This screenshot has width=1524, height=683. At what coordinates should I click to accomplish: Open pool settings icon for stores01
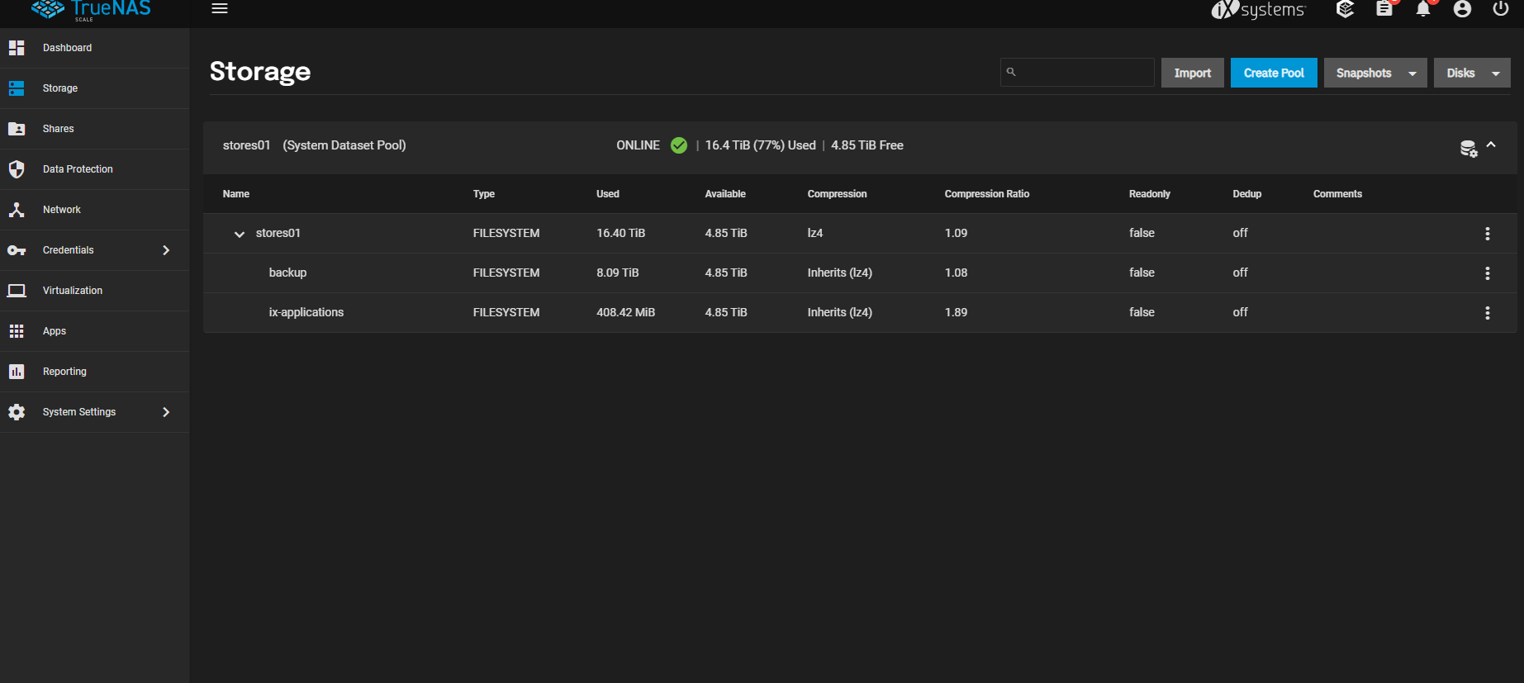[1468, 149]
